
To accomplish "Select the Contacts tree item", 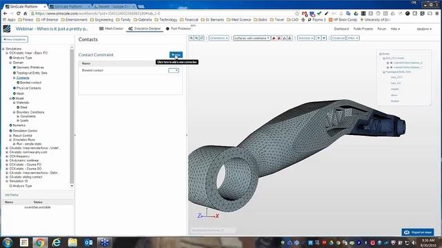I will (23, 78).
